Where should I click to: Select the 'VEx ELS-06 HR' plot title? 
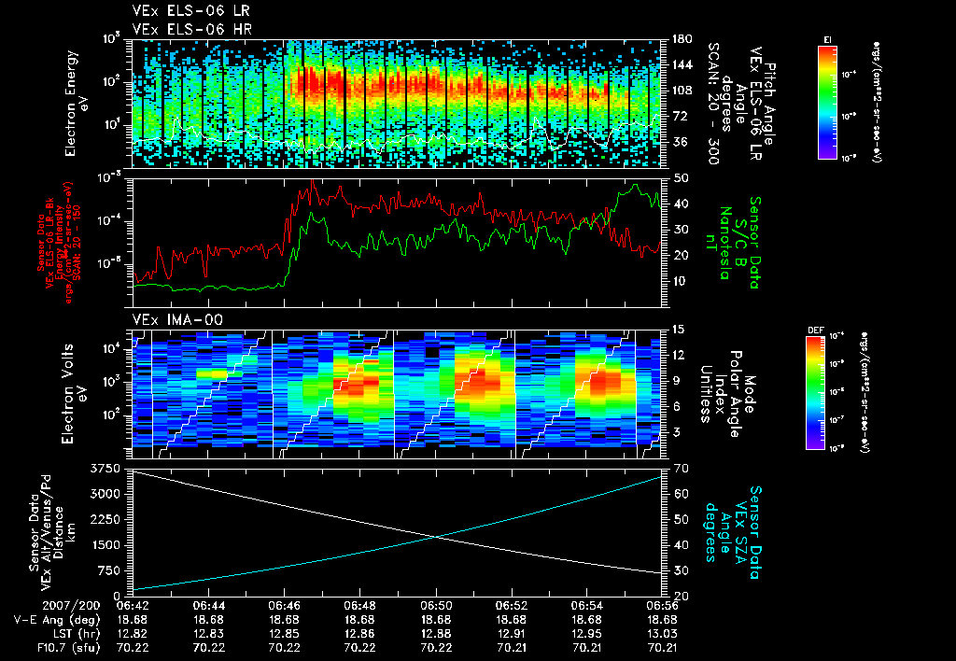point(192,29)
